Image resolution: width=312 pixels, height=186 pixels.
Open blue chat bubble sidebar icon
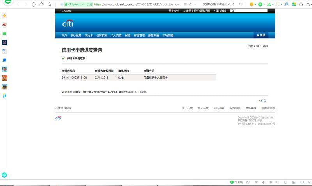click(4, 60)
